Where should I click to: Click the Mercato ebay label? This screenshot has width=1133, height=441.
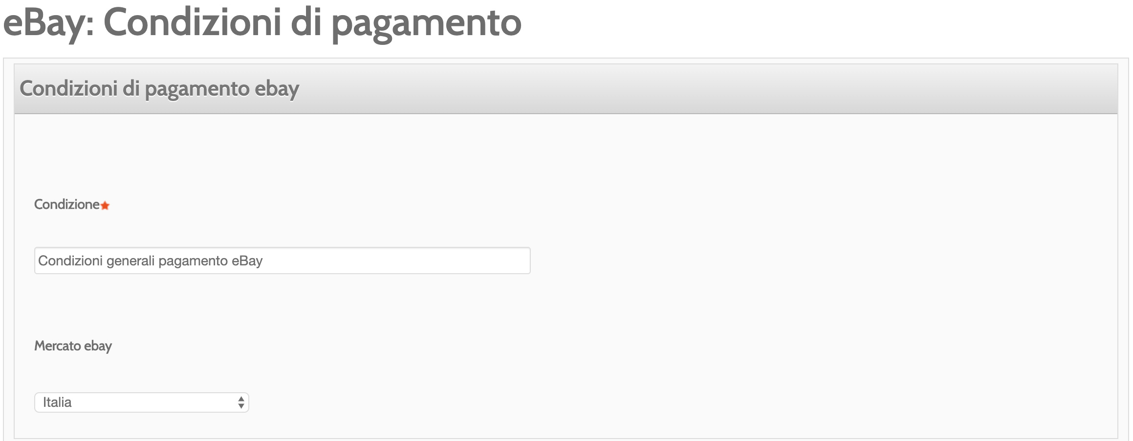click(73, 346)
